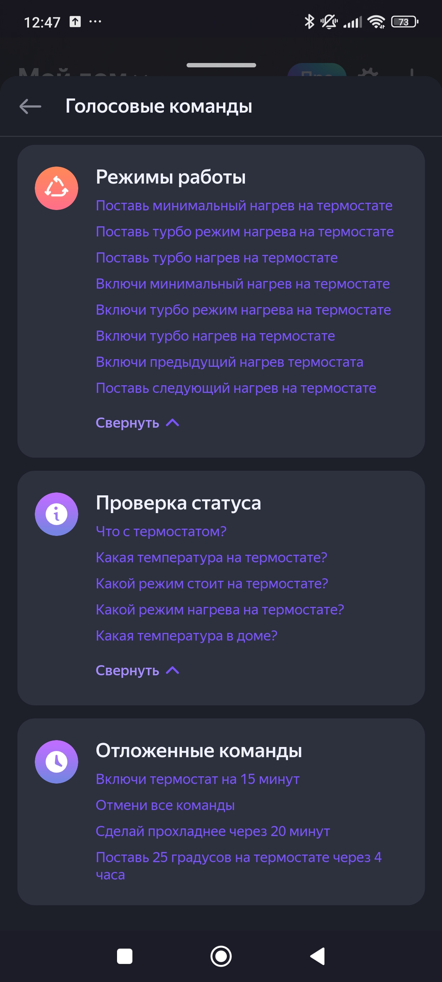The height and width of the screenshot is (982, 442).
Task: Tap the orange Режимы работы icon
Action: [x=57, y=188]
